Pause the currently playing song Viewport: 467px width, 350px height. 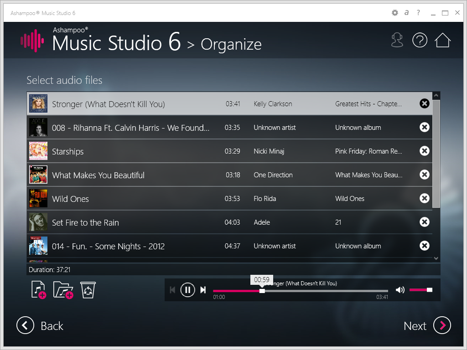pos(187,290)
